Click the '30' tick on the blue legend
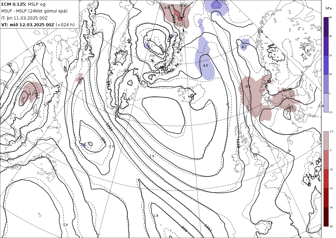336x238 pixels. (330, 36)
